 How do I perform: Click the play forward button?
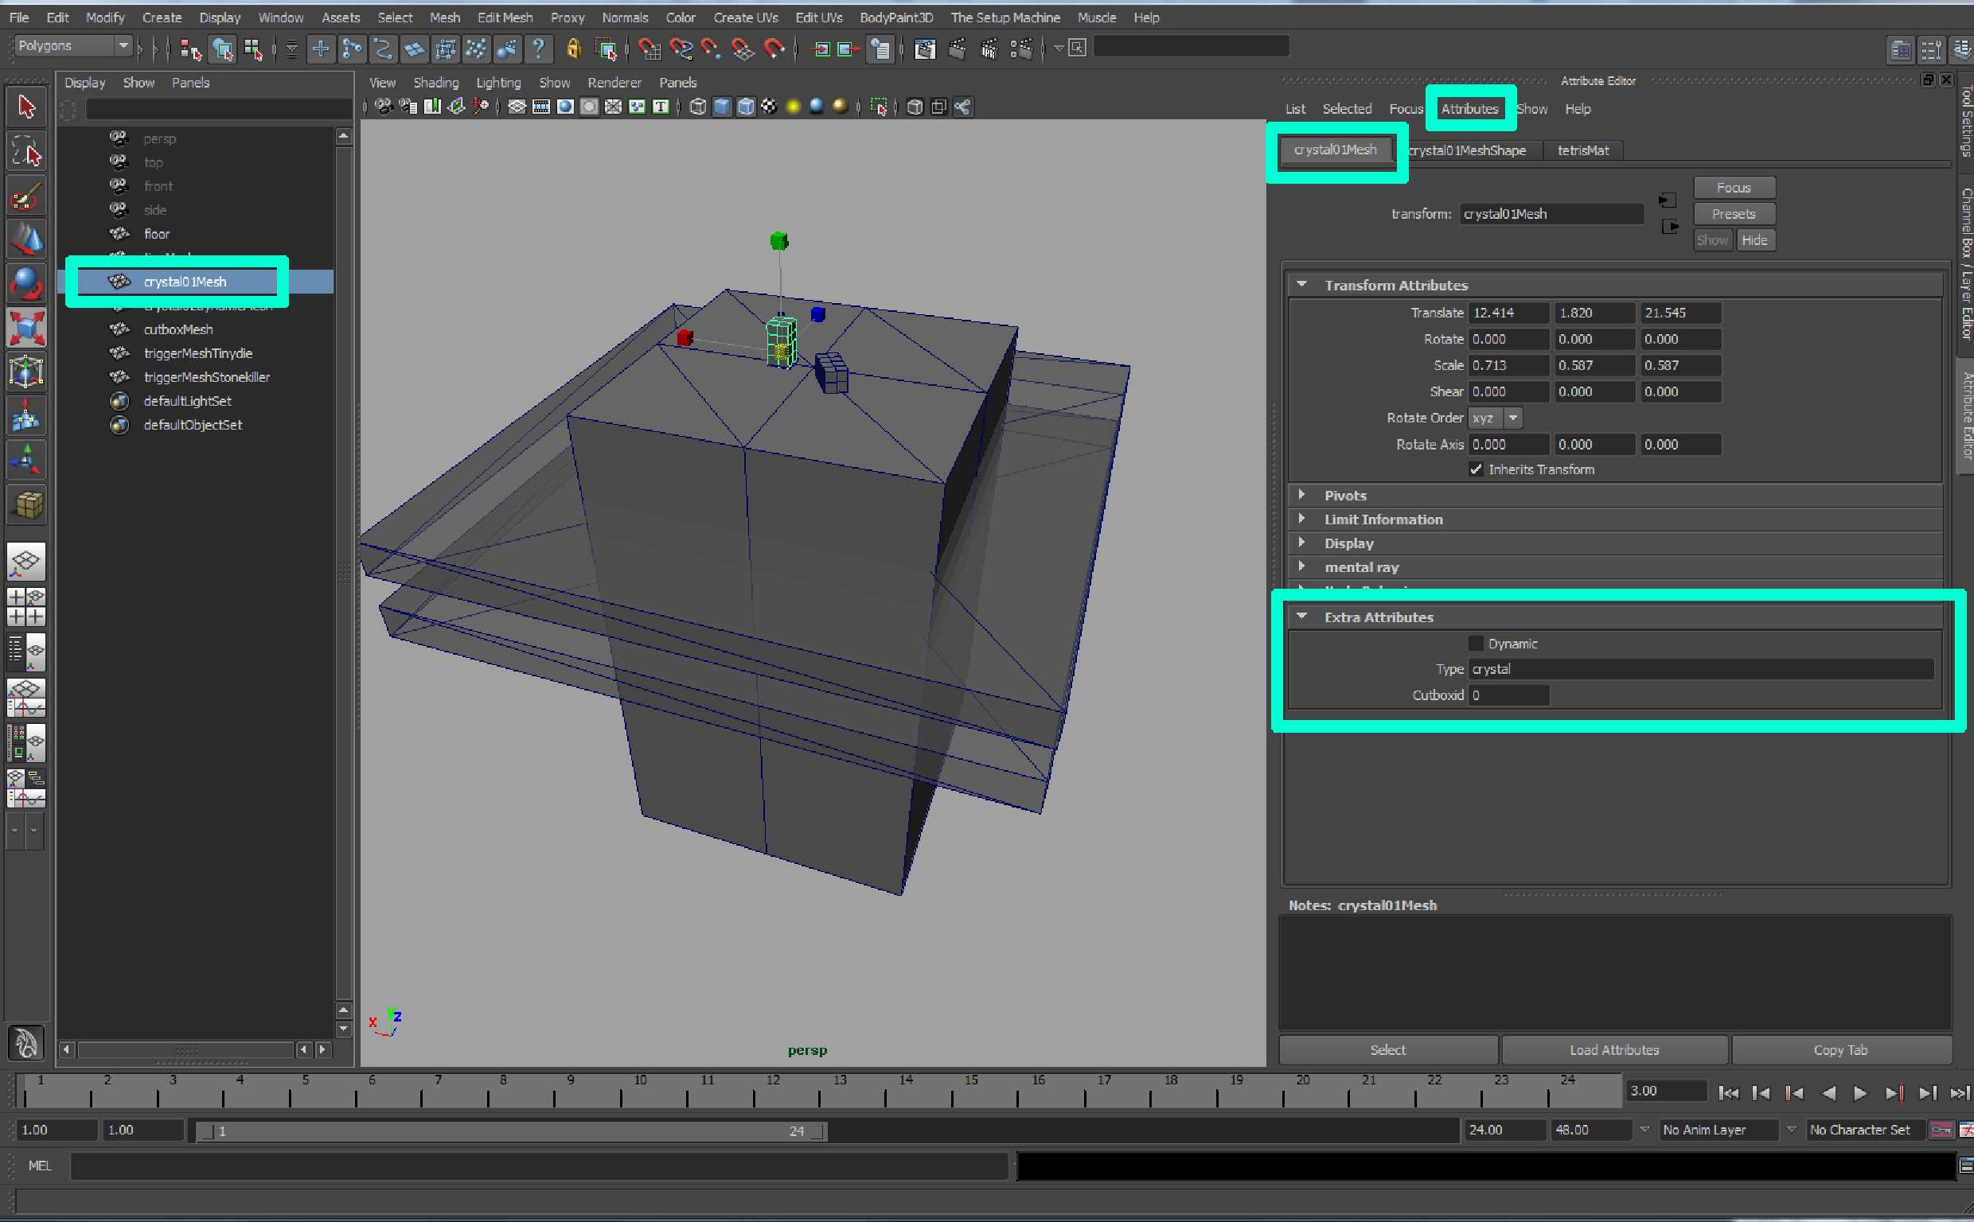1860,1092
